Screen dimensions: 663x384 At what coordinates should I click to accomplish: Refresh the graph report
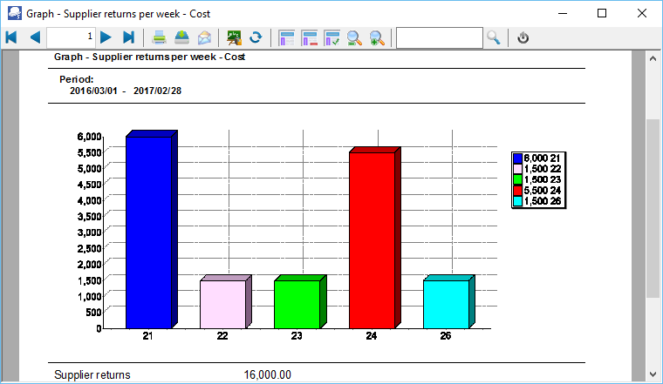[x=256, y=37]
